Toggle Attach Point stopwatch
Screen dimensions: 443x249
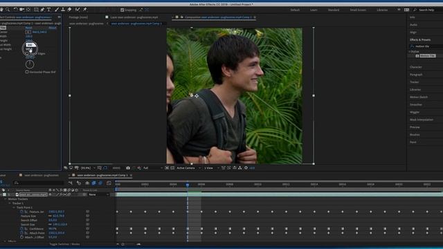pyautogui.click(x=21, y=233)
